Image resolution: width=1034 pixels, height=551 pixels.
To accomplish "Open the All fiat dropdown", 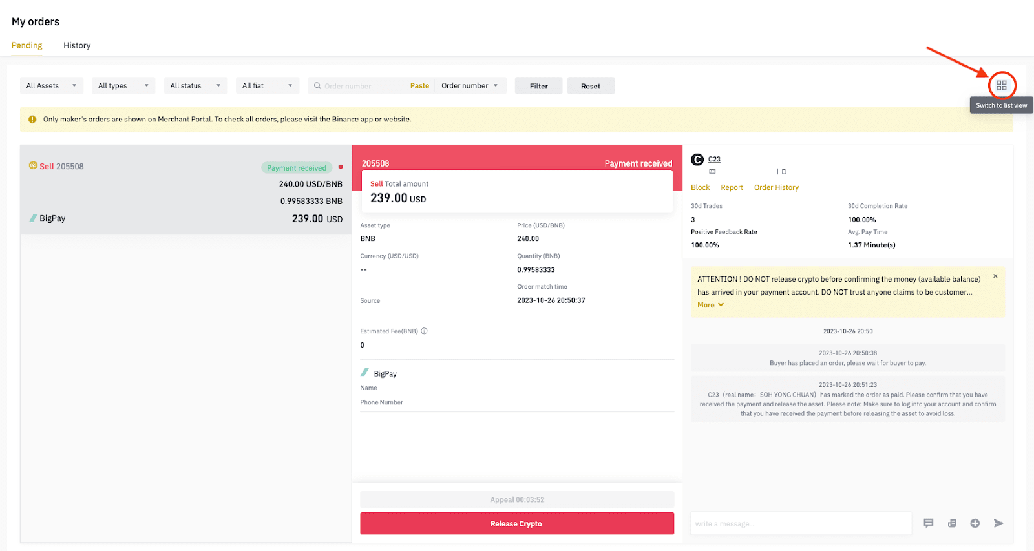I will [267, 85].
